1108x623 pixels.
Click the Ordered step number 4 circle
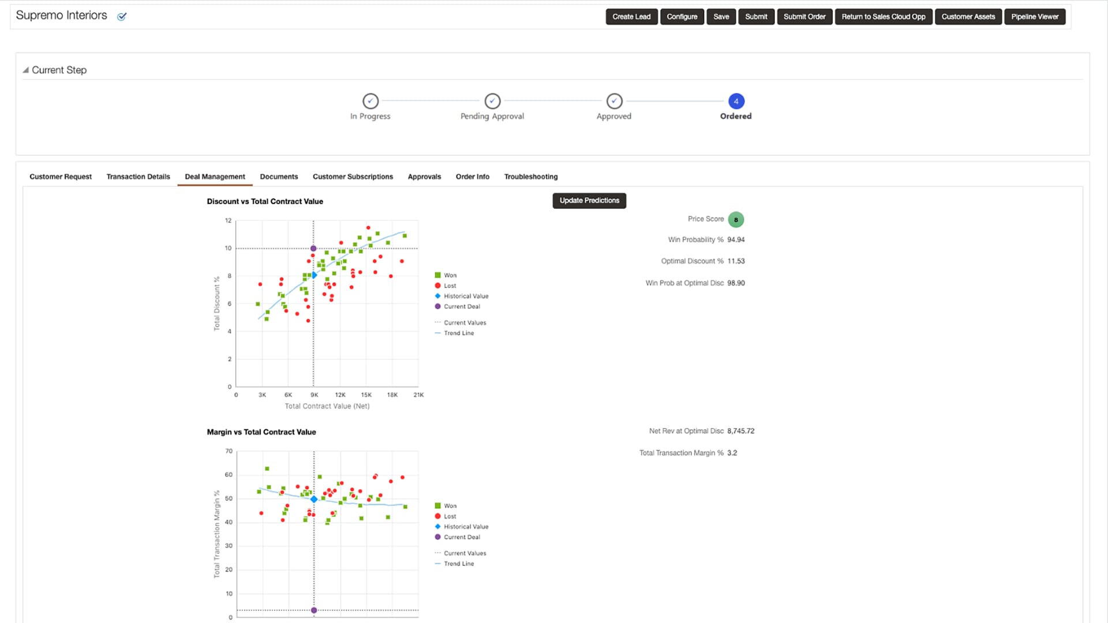click(x=736, y=101)
